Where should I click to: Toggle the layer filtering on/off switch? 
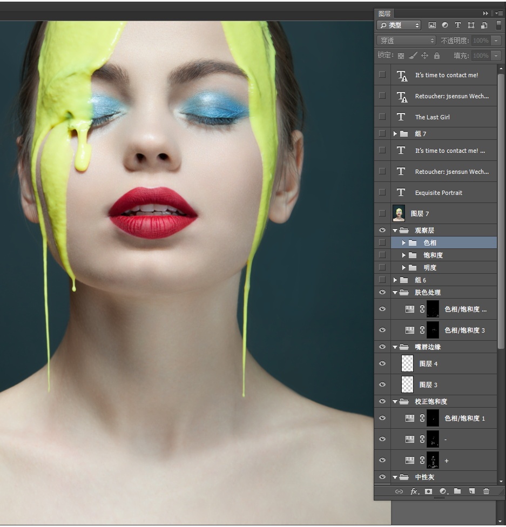[498, 25]
